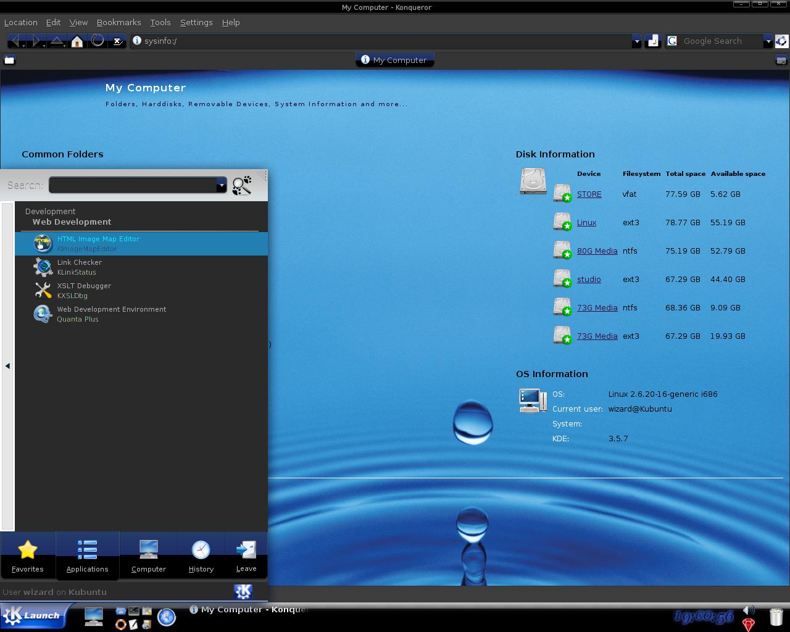Screen dimensions: 790x632
Task: Click the computer icon under OS Information
Action: 533,400
